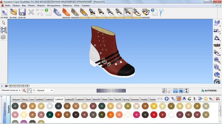Click the magnifier zoom-in icon

click(217, 60)
